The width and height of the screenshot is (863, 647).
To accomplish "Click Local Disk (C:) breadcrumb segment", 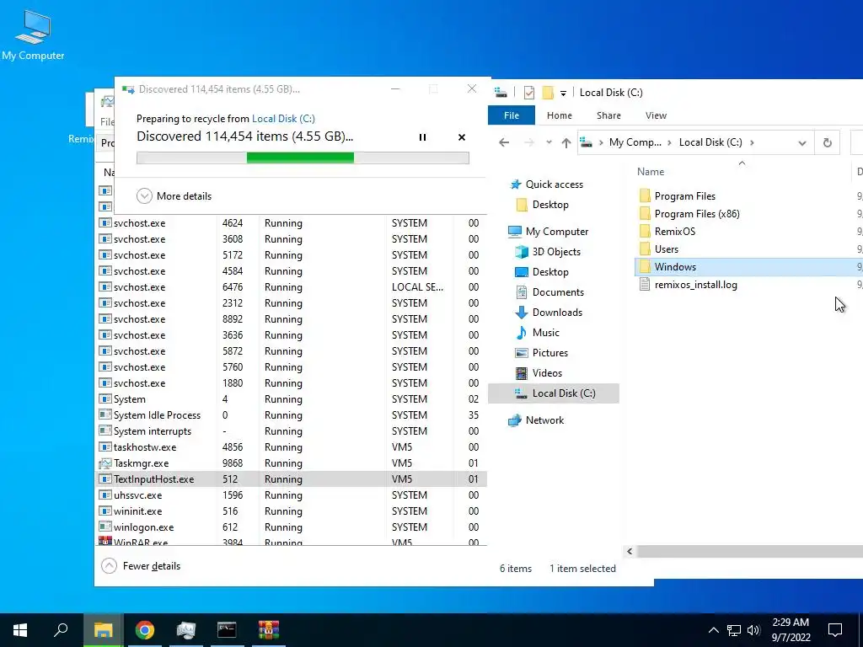I will (710, 142).
